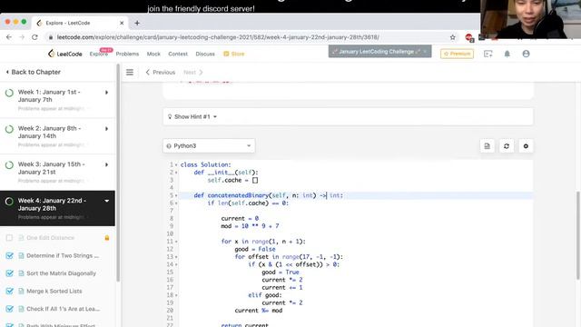This screenshot has width=581, height=327.
Task: Bookmark this page with the star icon
Action: 452,37
